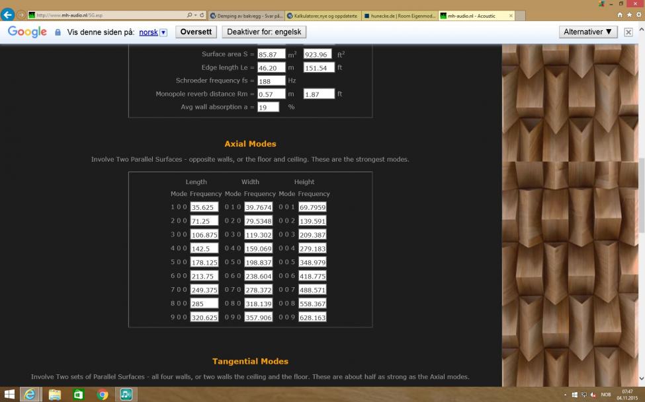Click the muted volume tray icon
645x402 pixels.
tap(593, 395)
